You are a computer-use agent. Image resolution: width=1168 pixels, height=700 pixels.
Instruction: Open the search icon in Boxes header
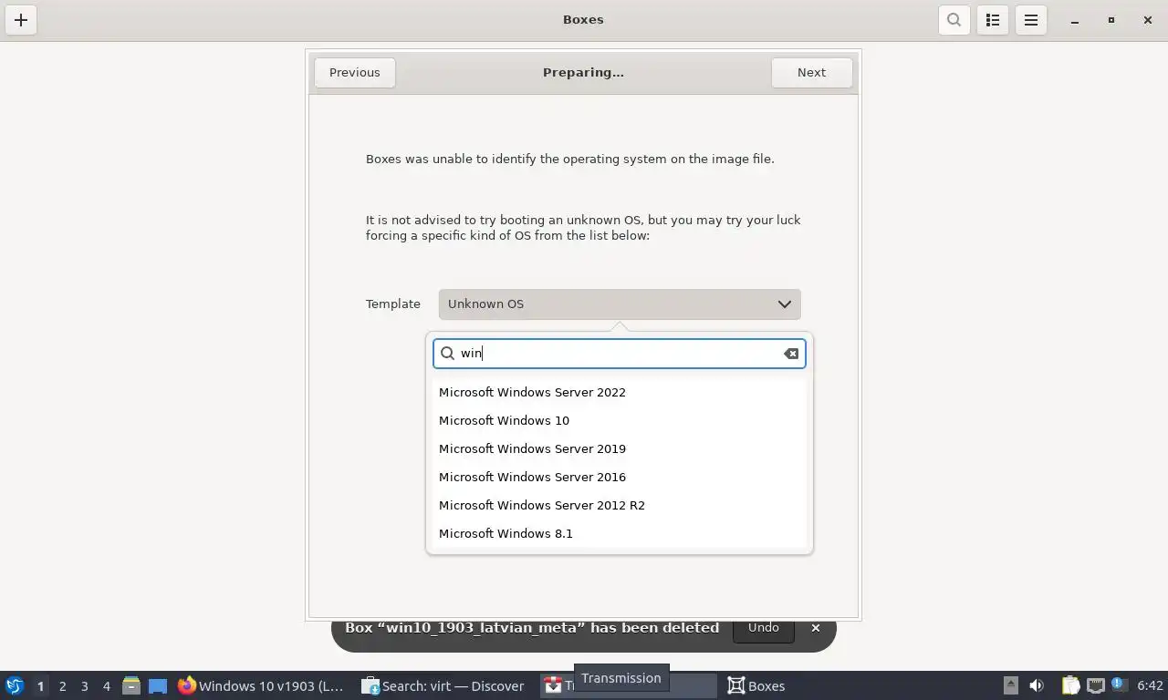[x=954, y=20]
